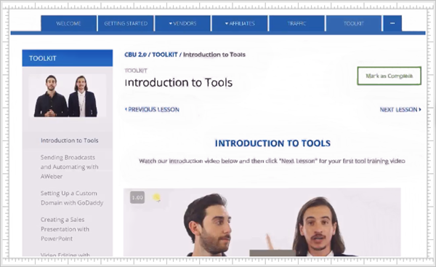Image resolution: width=436 pixels, height=267 pixels.
Task: Open Setting Up a Custom Domain with GoDaddy
Action: tap(72, 198)
